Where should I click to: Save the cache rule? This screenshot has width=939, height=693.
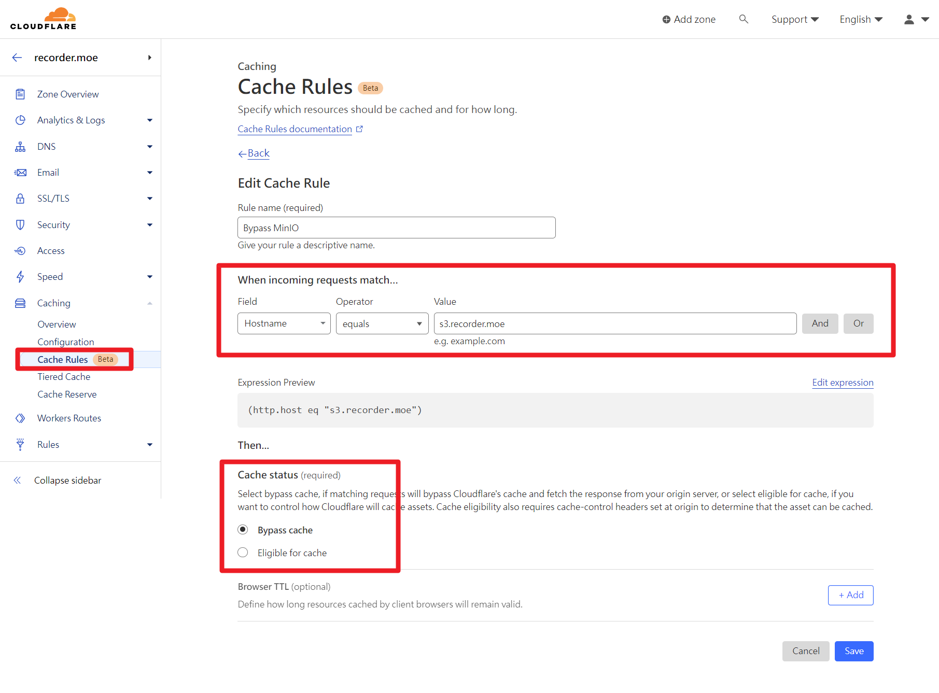pyautogui.click(x=853, y=651)
